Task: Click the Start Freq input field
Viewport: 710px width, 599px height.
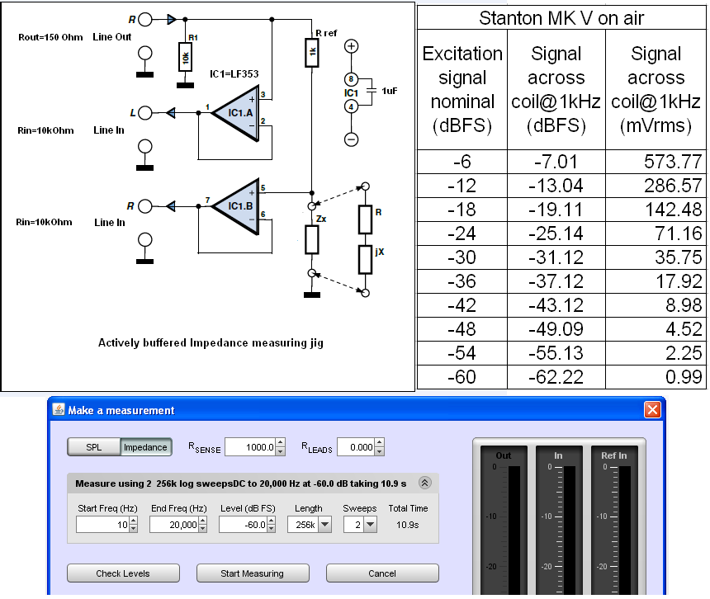Action: 103,525
